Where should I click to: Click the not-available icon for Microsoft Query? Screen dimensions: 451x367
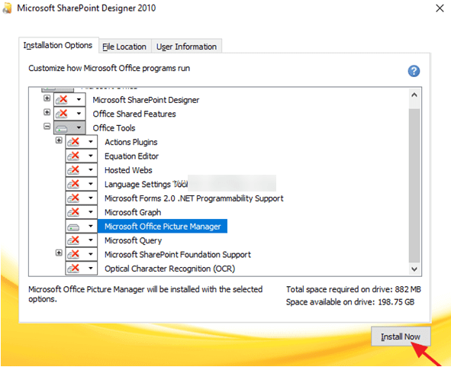click(73, 240)
